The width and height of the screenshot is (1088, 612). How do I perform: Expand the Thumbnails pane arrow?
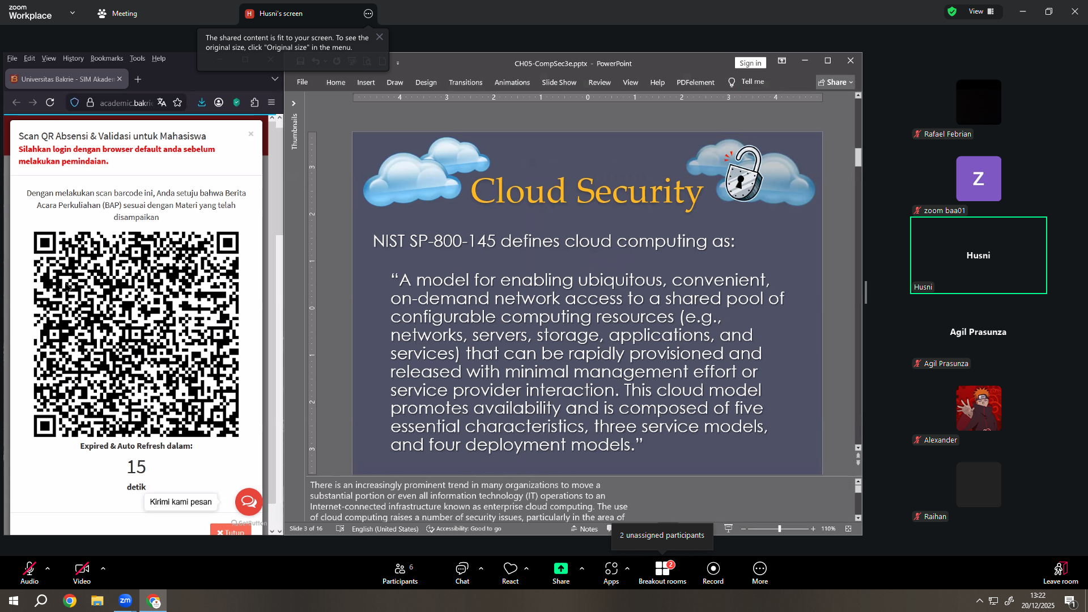pyautogui.click(x=294, y=103)
